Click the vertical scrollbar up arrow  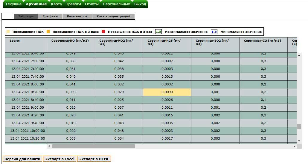point(299,55)
